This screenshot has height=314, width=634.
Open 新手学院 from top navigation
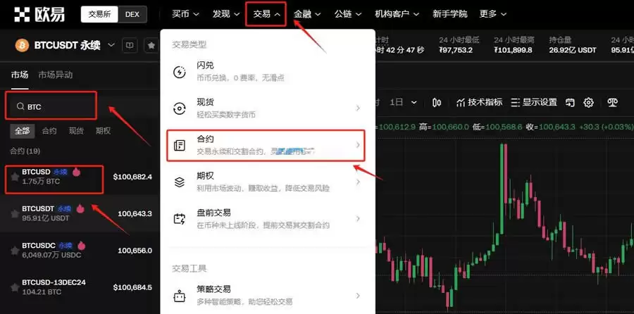tap(449, 14)
